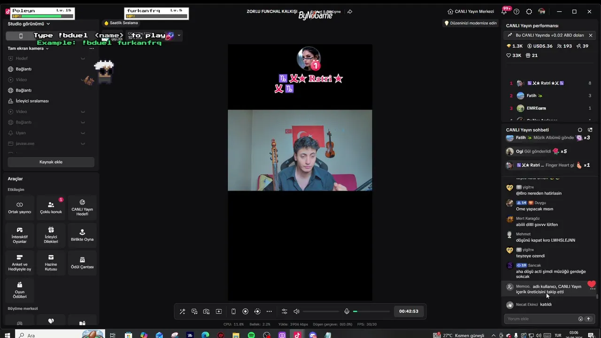The image size is (601, 338).
Task: Open İnteraktif Oyunlar tool
Action: (x=20, y=235)
